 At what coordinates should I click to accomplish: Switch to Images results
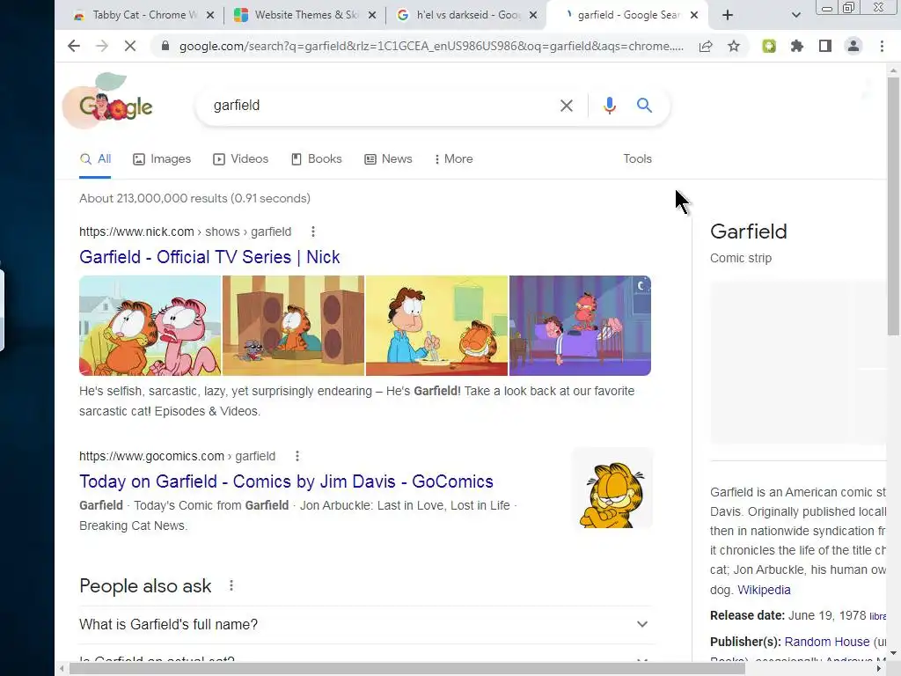[162, 159]
